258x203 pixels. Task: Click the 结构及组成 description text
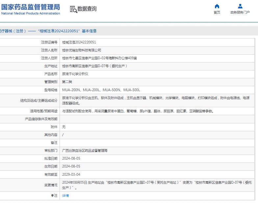156,101
